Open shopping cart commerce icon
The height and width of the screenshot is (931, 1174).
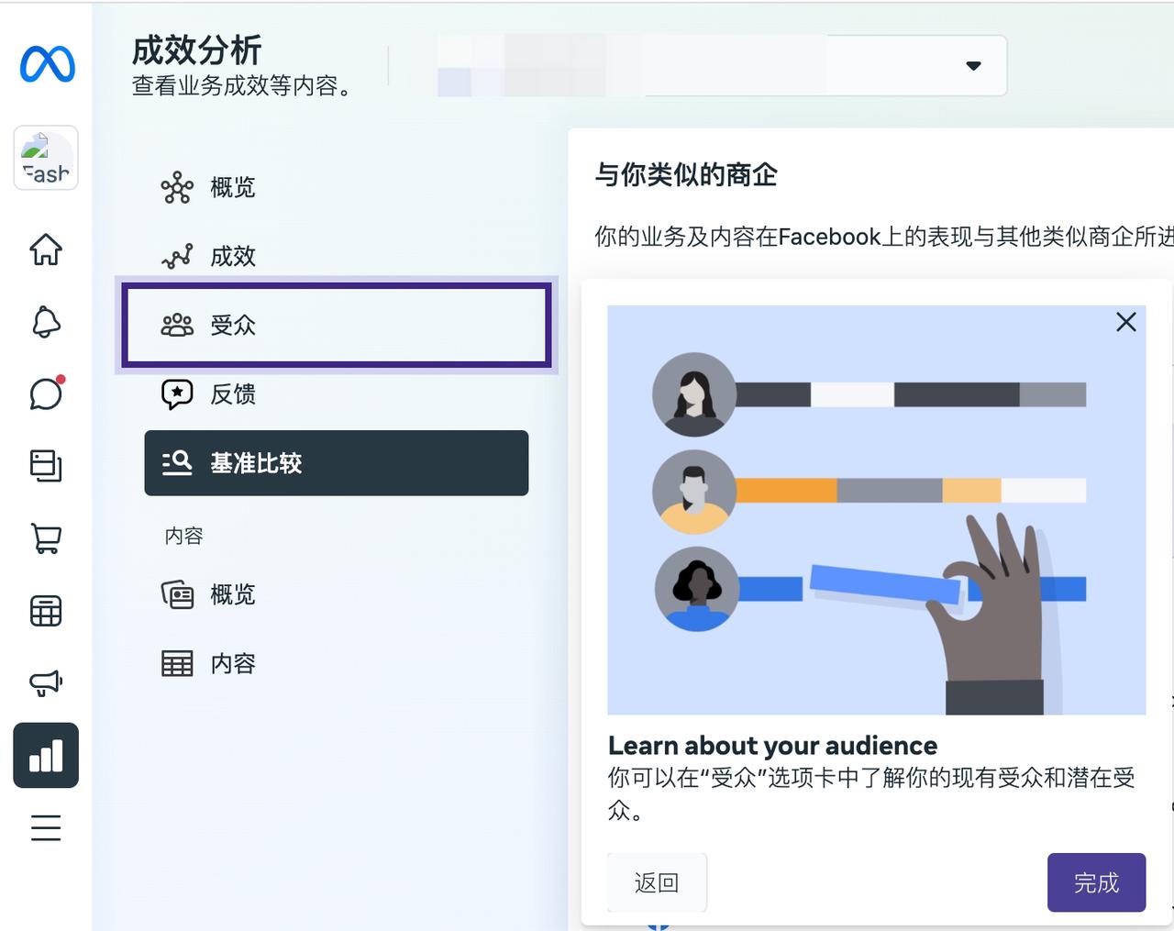pos(46,538)
